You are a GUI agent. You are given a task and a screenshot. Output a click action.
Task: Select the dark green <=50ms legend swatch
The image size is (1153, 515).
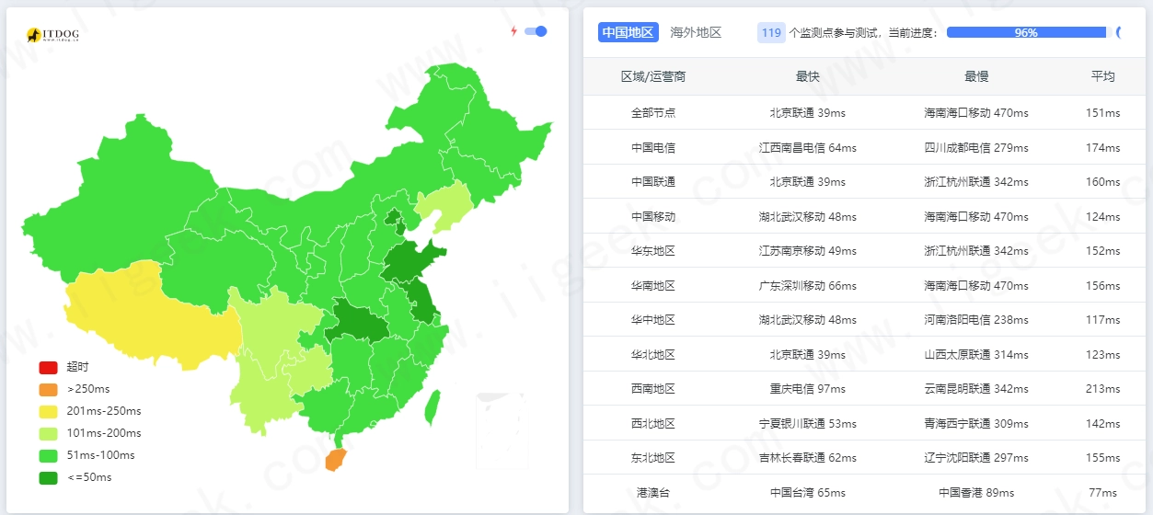click(x=48, y=477)
